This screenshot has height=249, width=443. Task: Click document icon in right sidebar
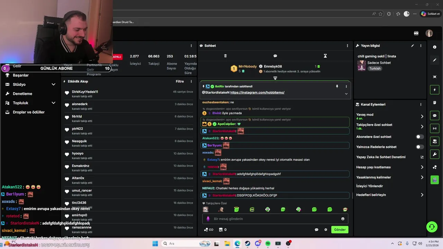click(435, 103)
